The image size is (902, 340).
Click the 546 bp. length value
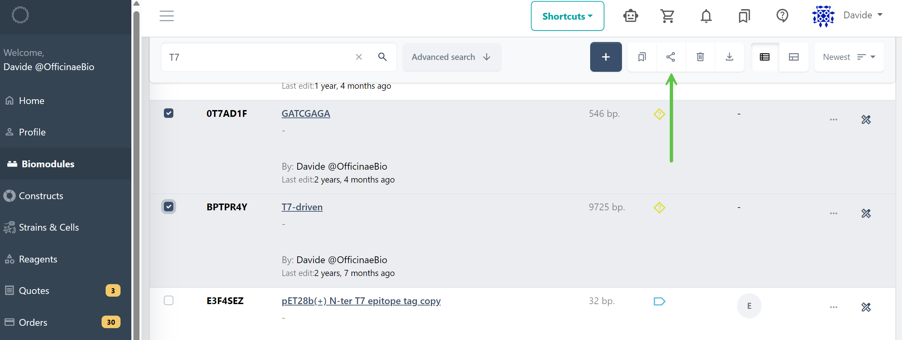604,114
